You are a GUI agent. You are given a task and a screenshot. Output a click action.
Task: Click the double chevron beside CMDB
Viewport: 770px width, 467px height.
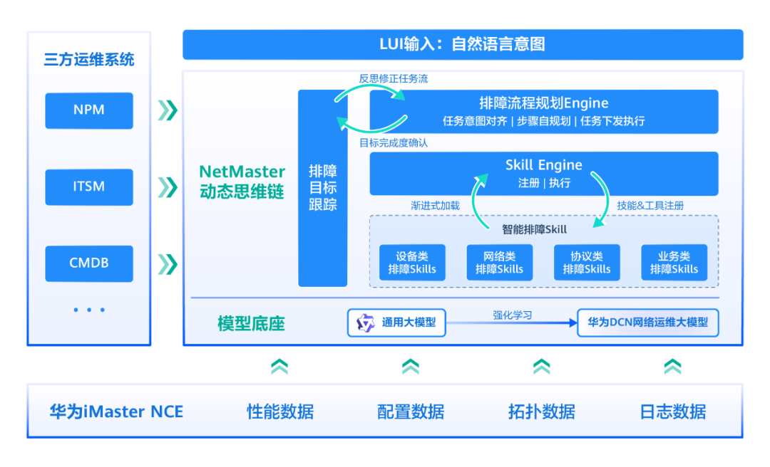pyautogui.click(x=168, y=264)
